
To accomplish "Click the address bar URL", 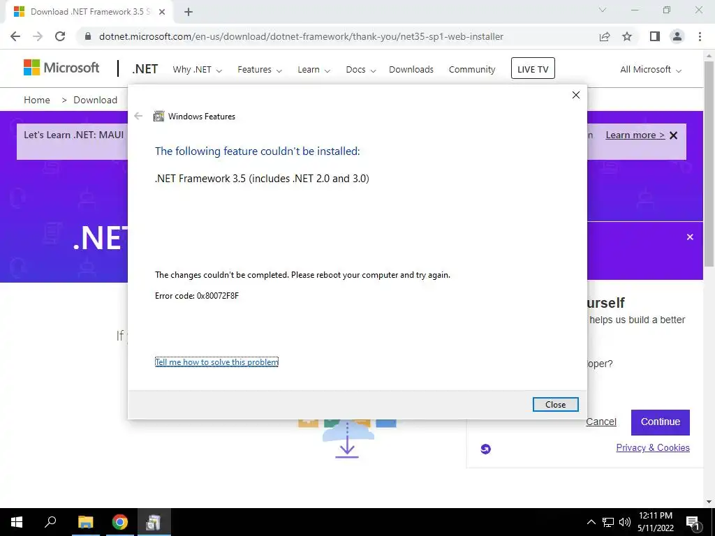I will tap(301, 36).
